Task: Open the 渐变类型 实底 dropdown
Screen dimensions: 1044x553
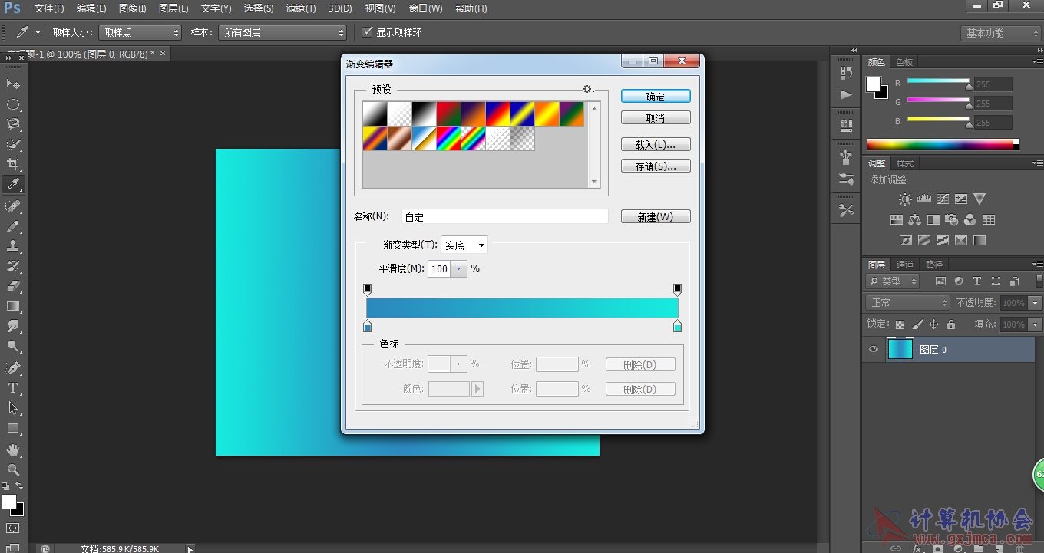Action: tap(464, 245)
